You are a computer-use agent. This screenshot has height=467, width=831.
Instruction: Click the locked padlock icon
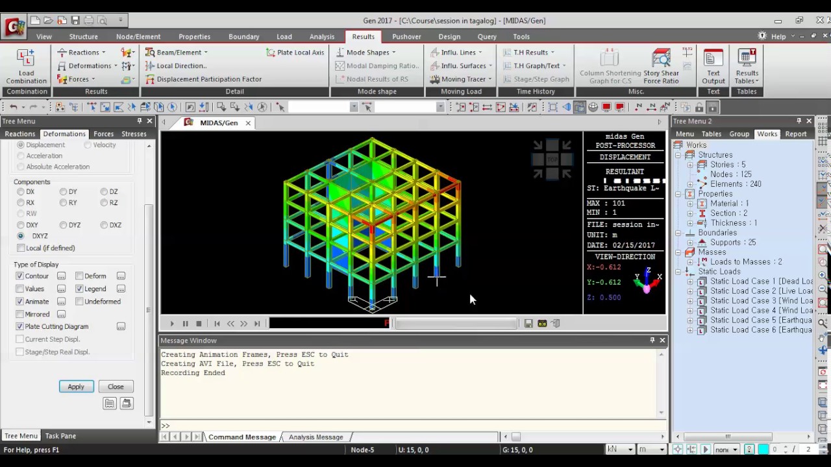(712, 107)
